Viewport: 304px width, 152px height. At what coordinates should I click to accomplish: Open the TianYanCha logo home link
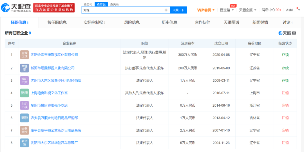(16, 8)
